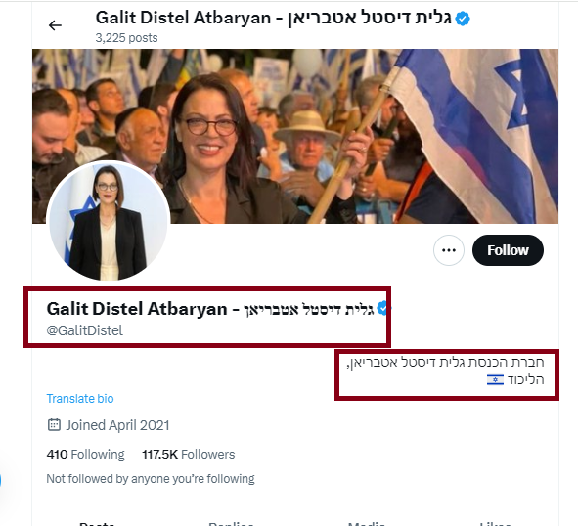Switch to the Media tab

click(367, 523)
